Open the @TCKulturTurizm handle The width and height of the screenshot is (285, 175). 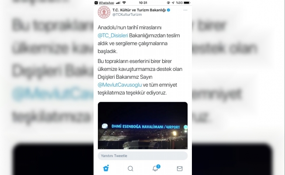coord(127,14)
